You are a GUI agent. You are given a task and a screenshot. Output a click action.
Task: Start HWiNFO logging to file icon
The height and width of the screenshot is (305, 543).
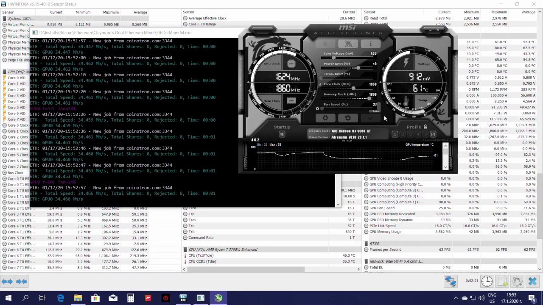click(x=502, y=281)
